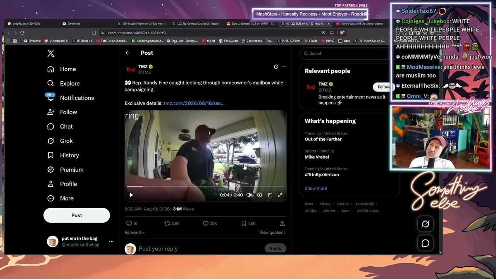Viewport: 496px width, 279px height.
Task: Open the PURE COPIUM bookmark
Action: pyautogui.click(x=289, y=41)
